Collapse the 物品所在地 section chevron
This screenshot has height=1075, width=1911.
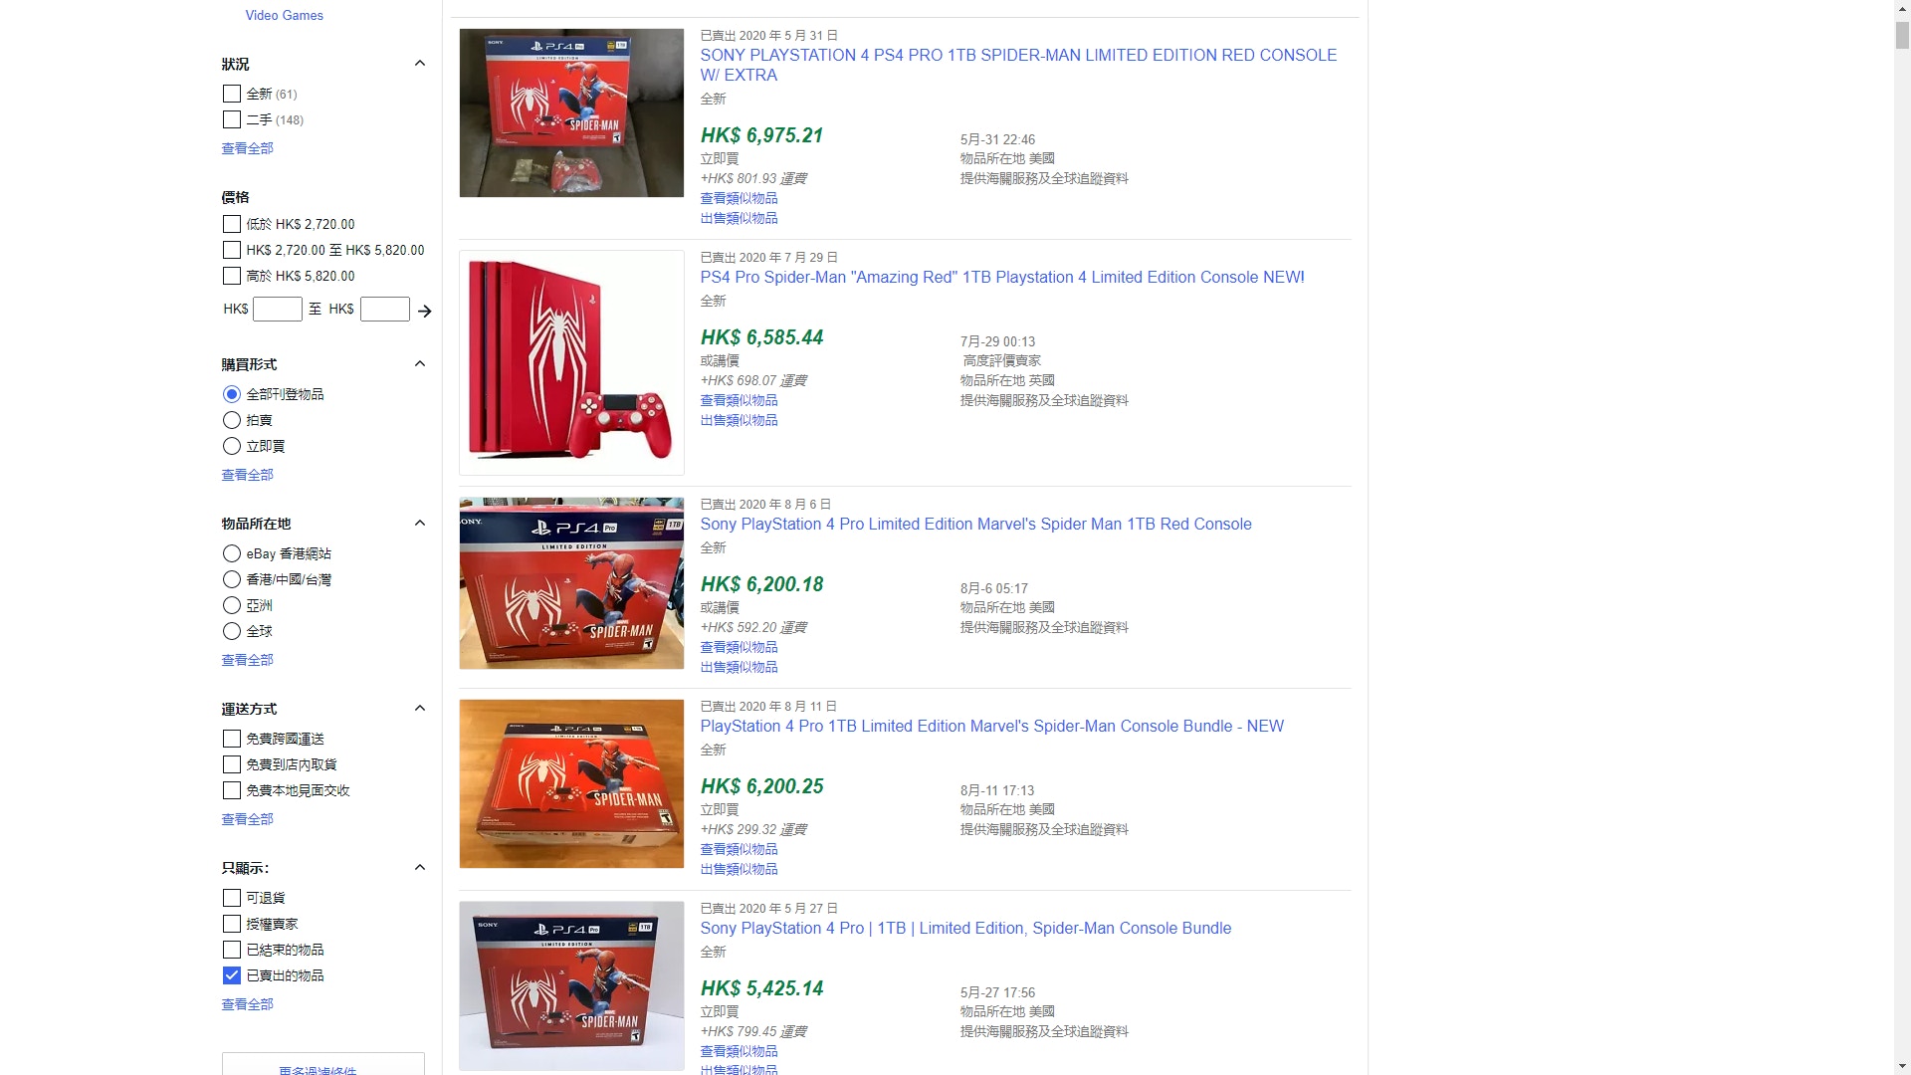pyautogui.click(x=420, y=524)
